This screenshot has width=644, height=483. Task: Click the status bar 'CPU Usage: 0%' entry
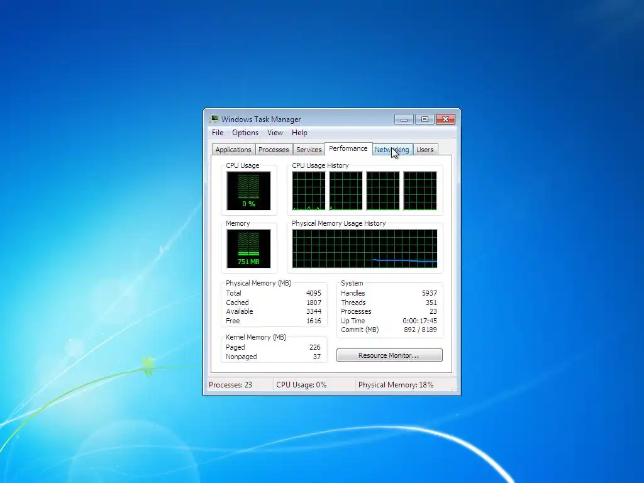pos(301,385)
